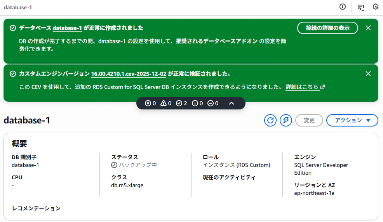Open the アクション dropdown menu
The height and width of the screenshot is (222, 383).
[x=352, y=120]
